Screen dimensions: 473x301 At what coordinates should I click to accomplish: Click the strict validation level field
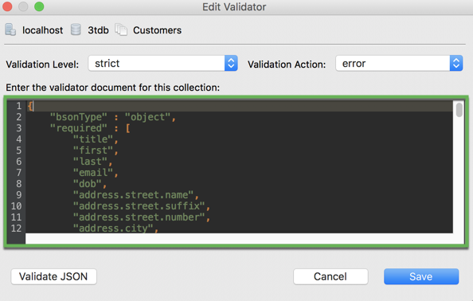(163, 64)
